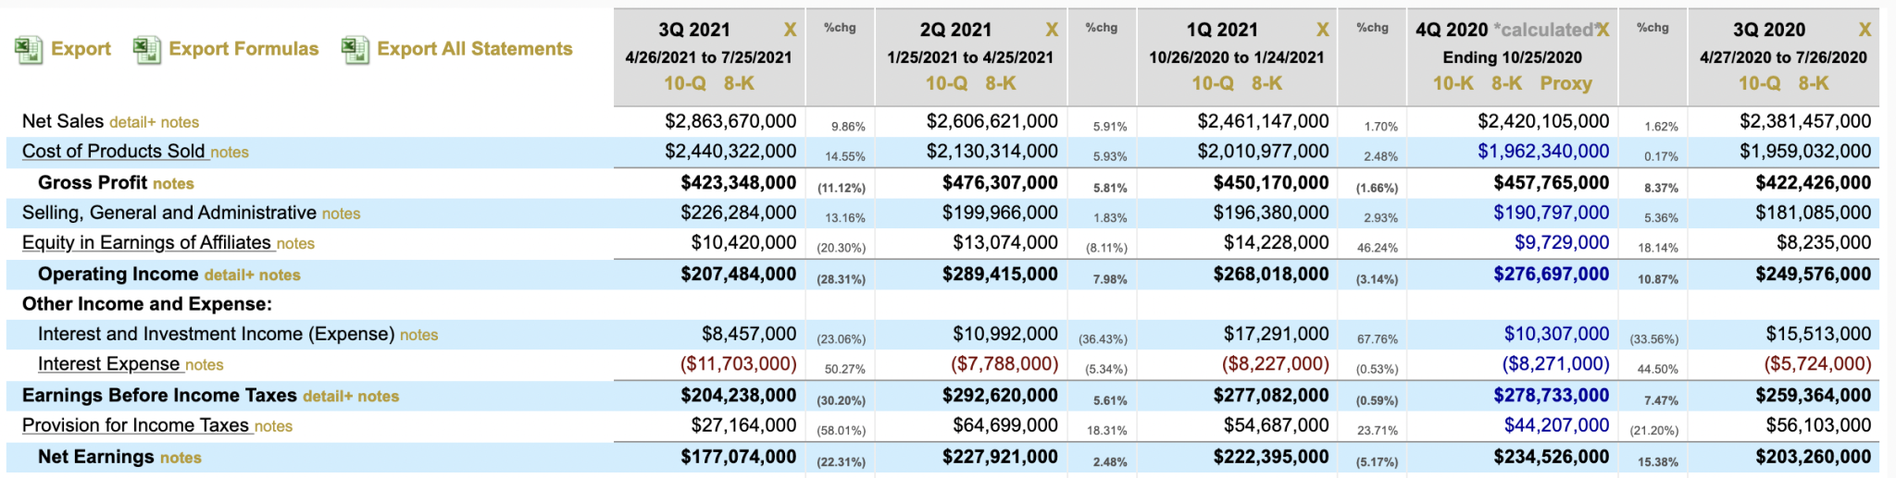The width and height of the screenshot is (1896, 478).
Task: Remove the 4Q 2020 calculated column
Action: [1603, 30]
